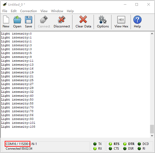Open the View menu
Viewport: 155px width, 153px height.
click(44, 11)
